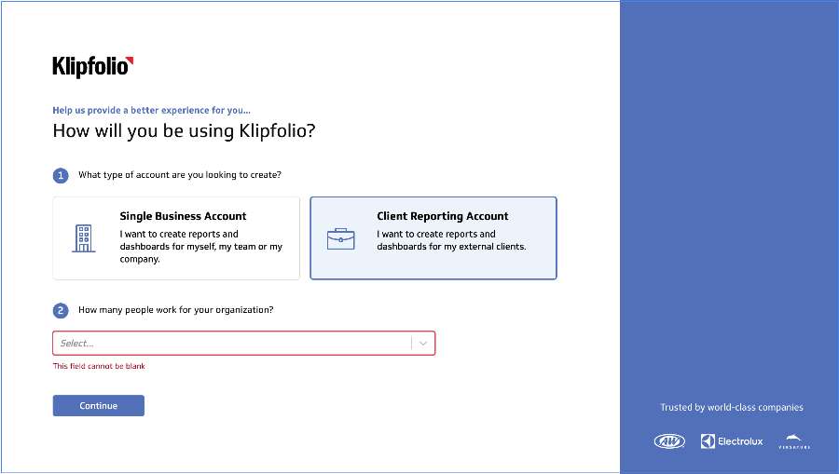Expand the dropdown chevron arrow

coord(423,343)
